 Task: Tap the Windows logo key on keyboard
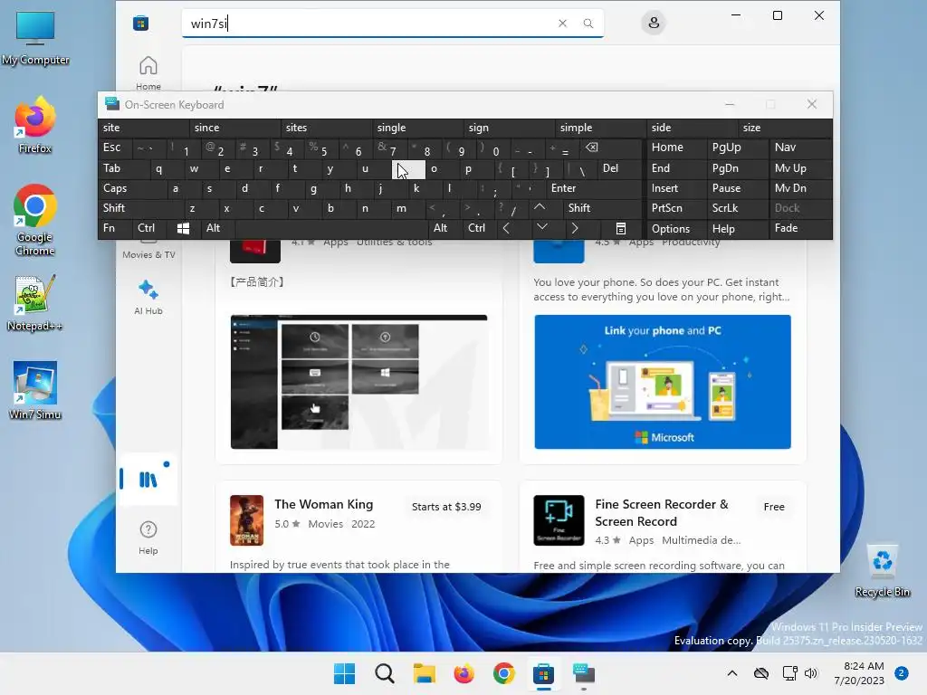(183, 228)
